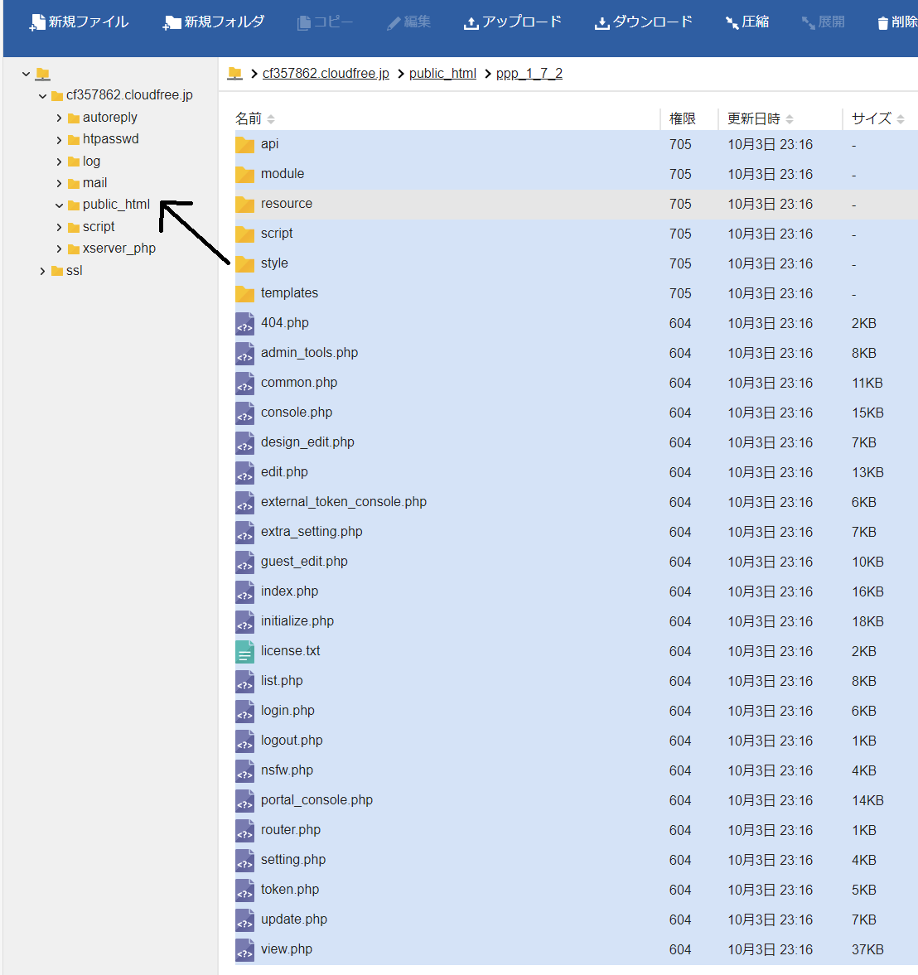Open cf357862.cloudfree.jp breadcrumb link

click(326, 74)
